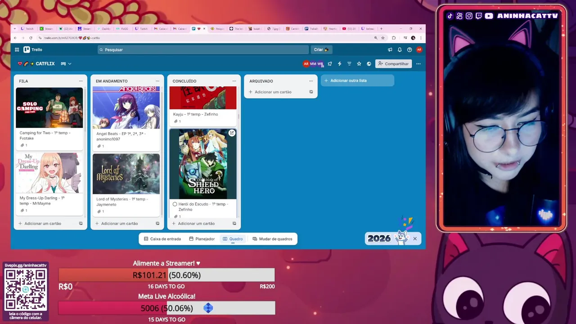This screenshot has height=324, width=576.
Task: Open the notifications bell
Action: click(400, 49)
